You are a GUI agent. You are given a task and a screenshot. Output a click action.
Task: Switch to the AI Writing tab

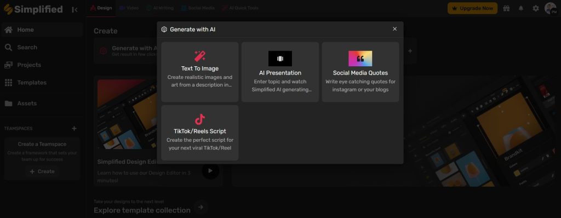coord(160,8)
